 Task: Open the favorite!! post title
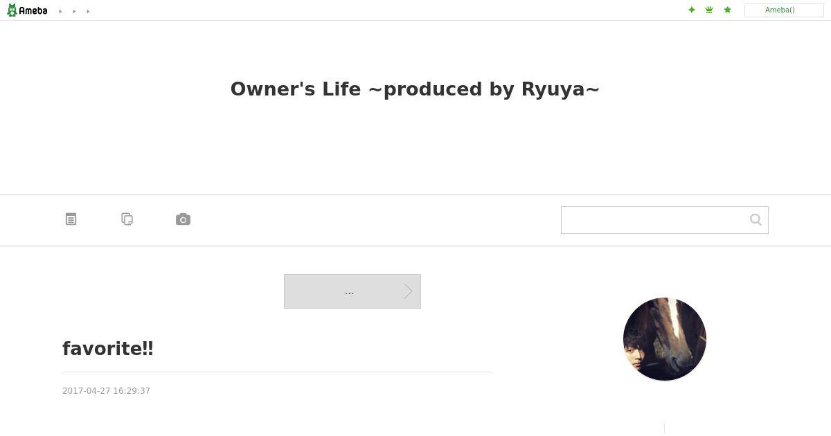tap(108, 349)
